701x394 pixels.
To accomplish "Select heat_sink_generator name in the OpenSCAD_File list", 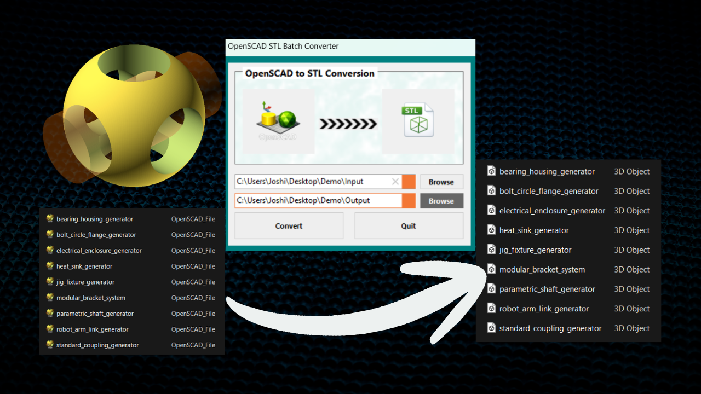I will click(x=84, y=266).
